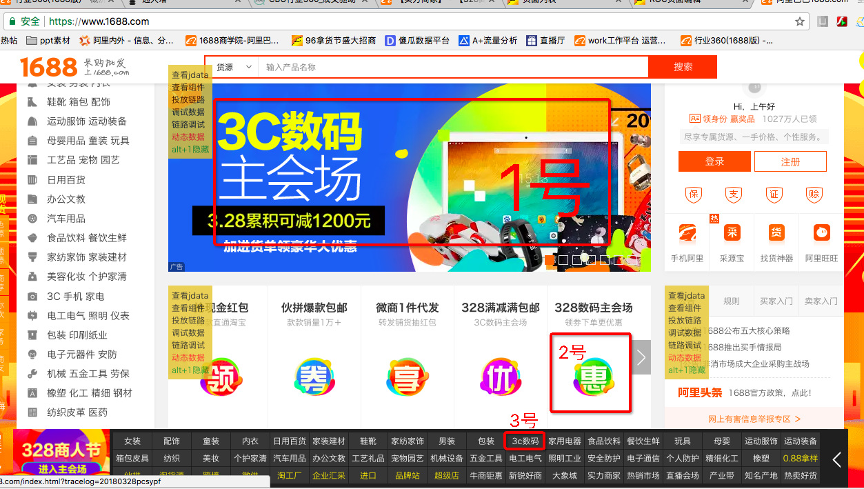
Task: Open the 328数码主会场 惠 icon
Action: 593,377
